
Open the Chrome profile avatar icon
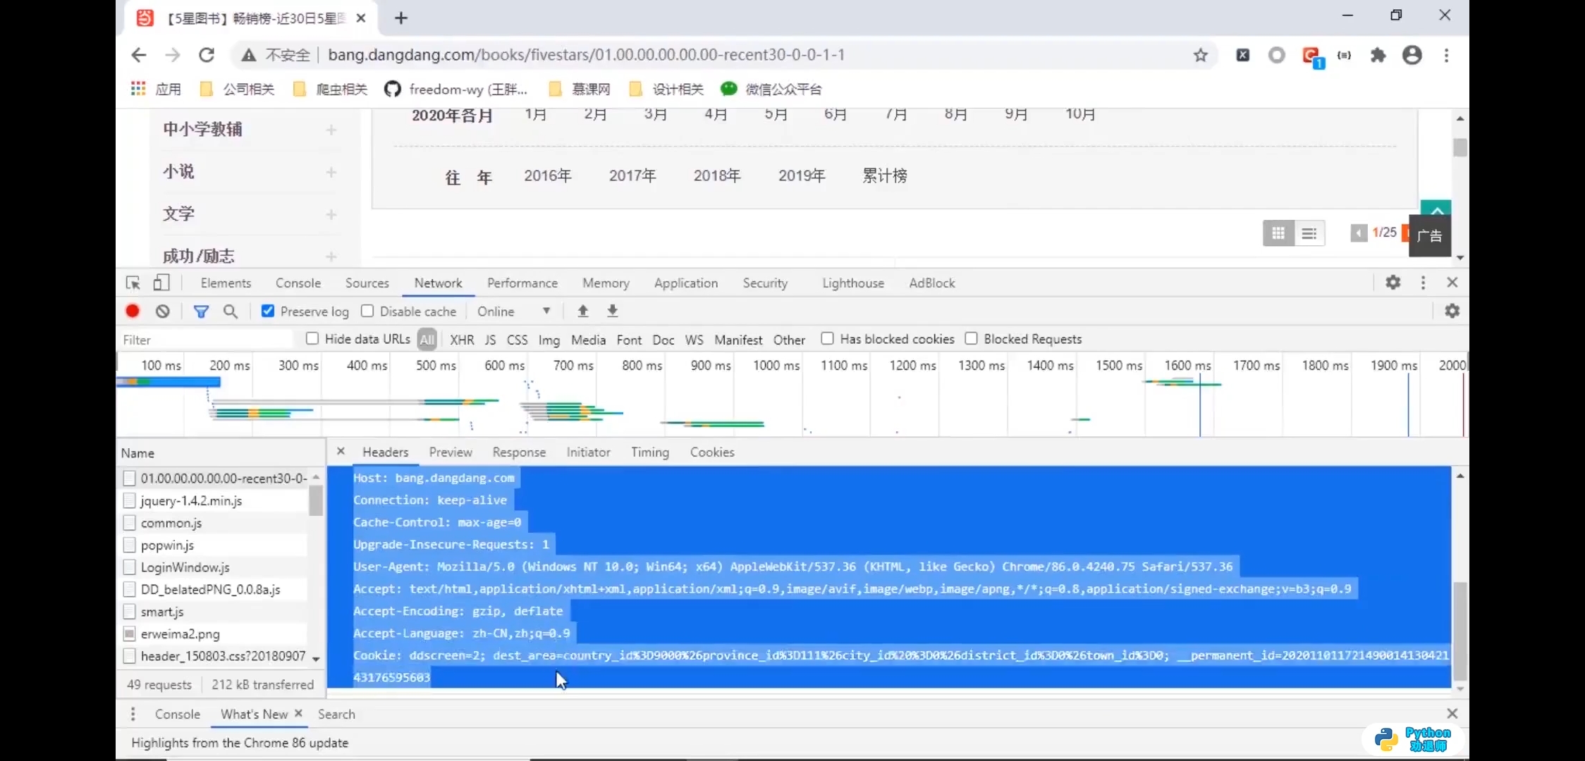(1412, 55)
